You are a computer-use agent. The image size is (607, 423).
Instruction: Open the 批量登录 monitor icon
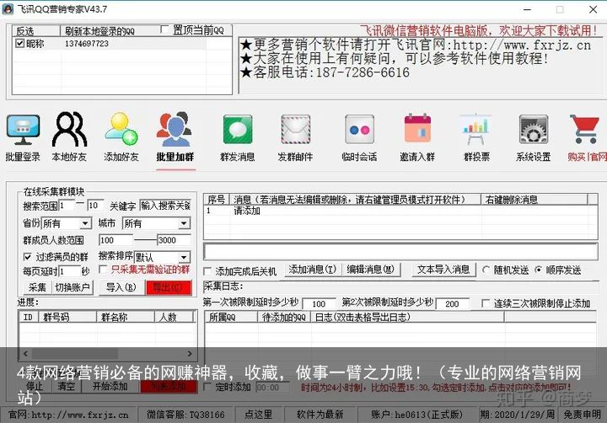[23, 130]
